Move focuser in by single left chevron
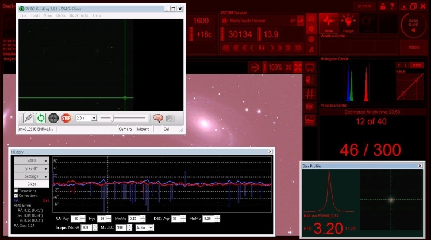This screenshot has width=431, height=240. pyautogui.click(x=252, y=48)
